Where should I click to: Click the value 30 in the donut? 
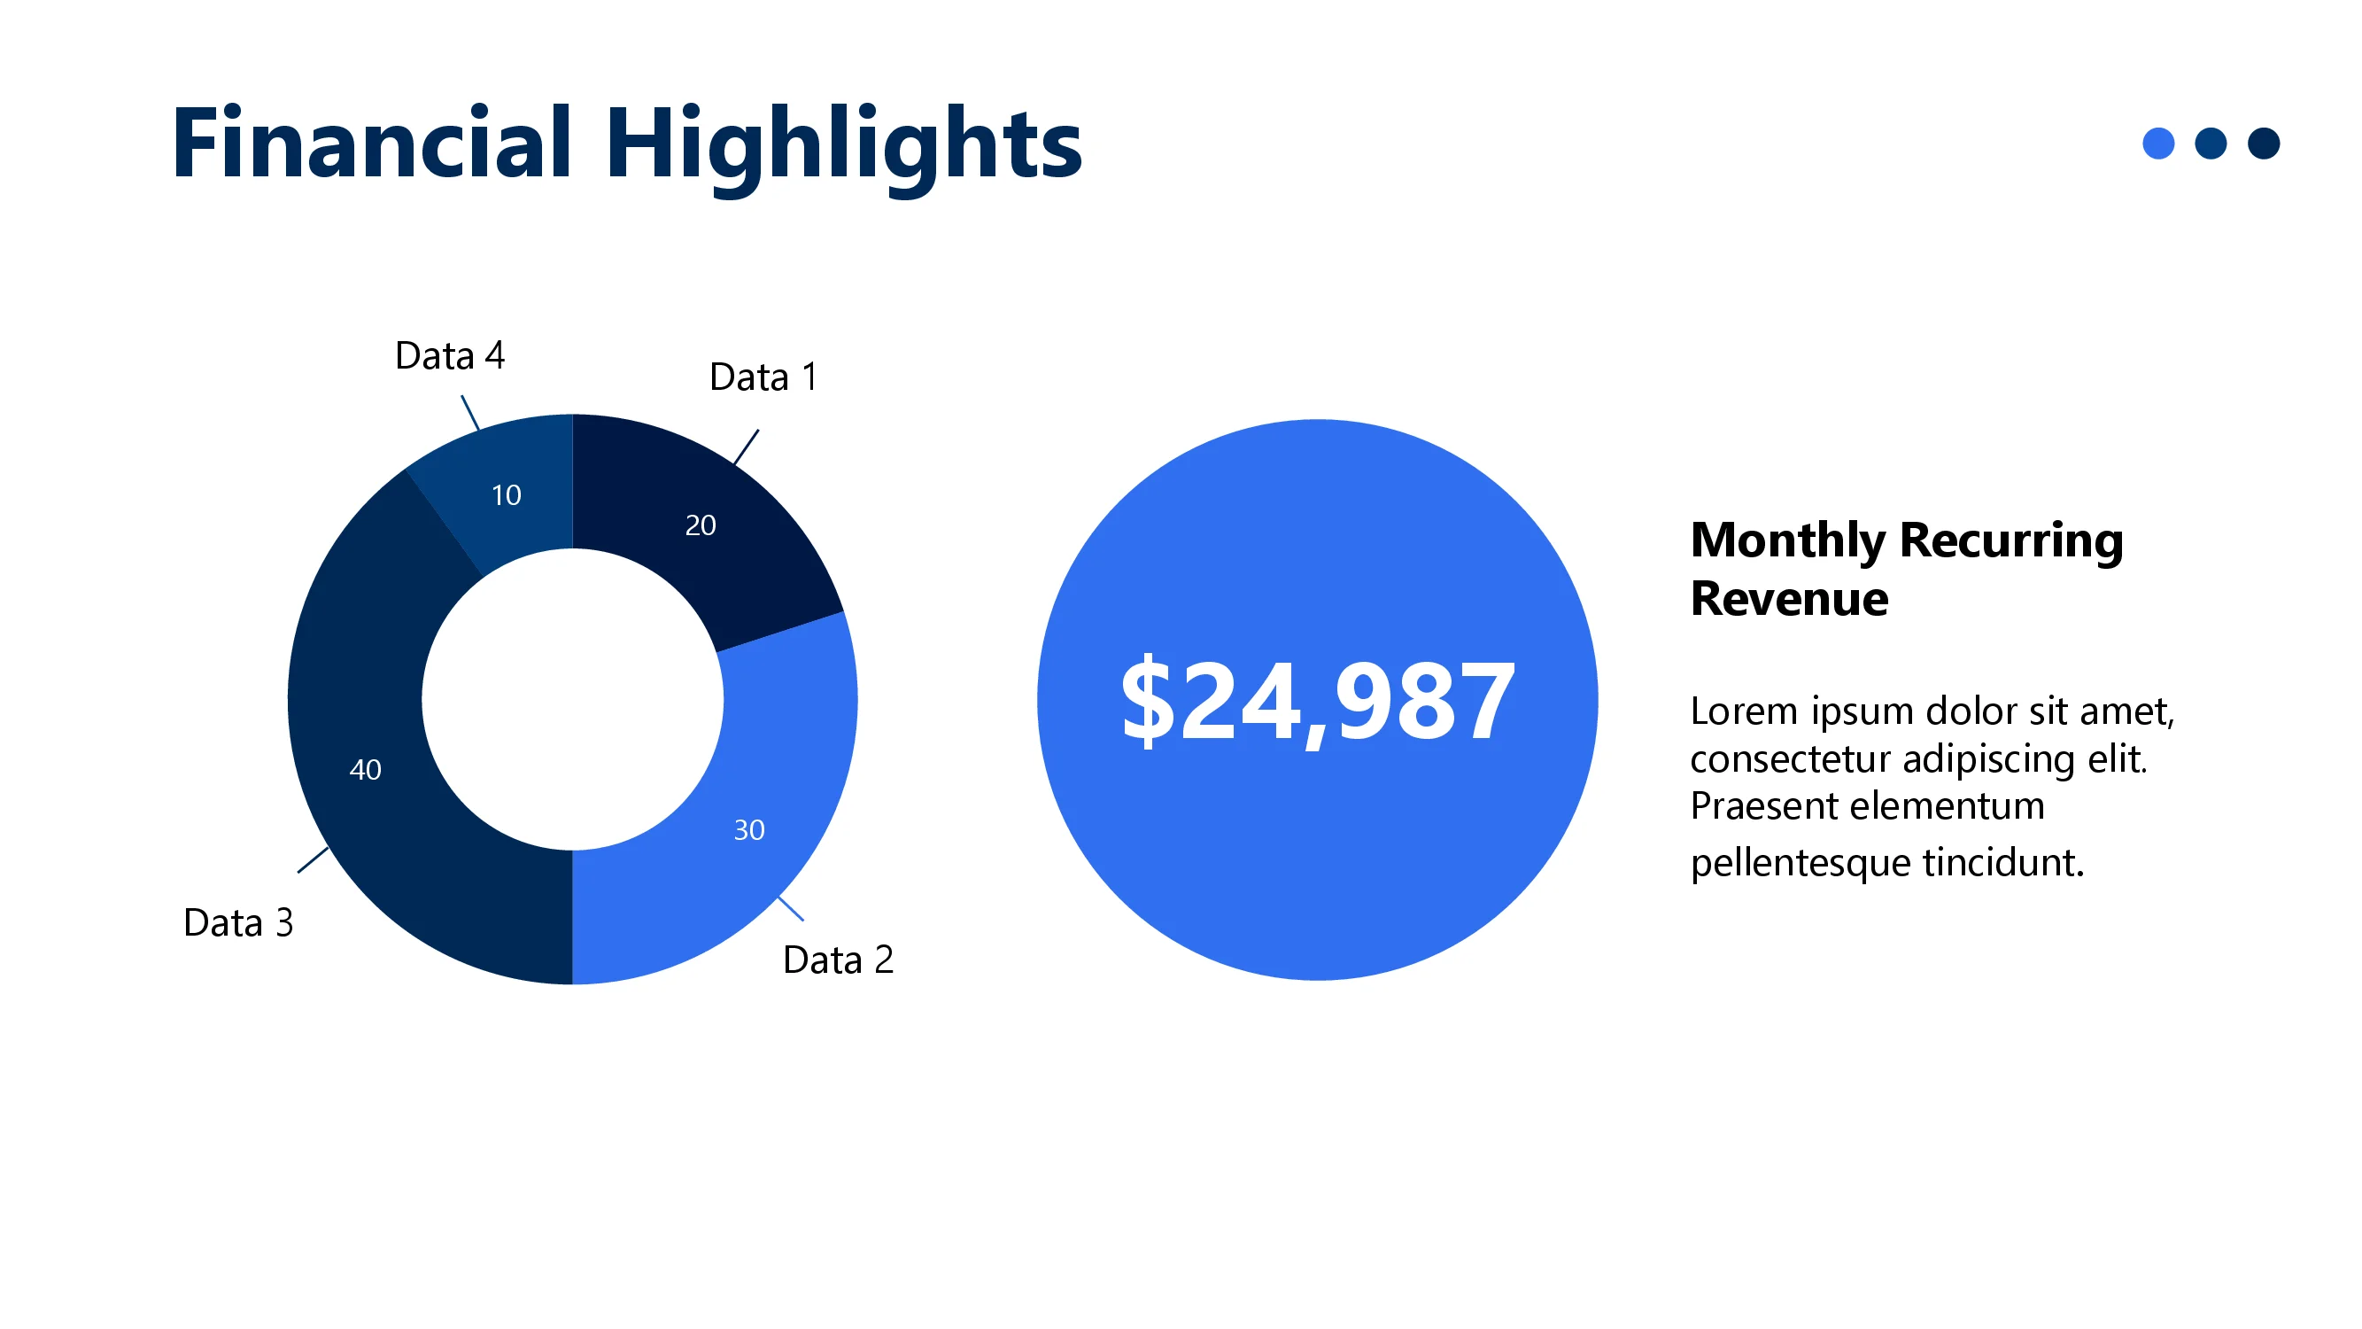(749, 830)
